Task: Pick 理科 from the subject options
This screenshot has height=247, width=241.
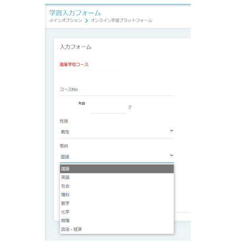Action: coord(117,195)
